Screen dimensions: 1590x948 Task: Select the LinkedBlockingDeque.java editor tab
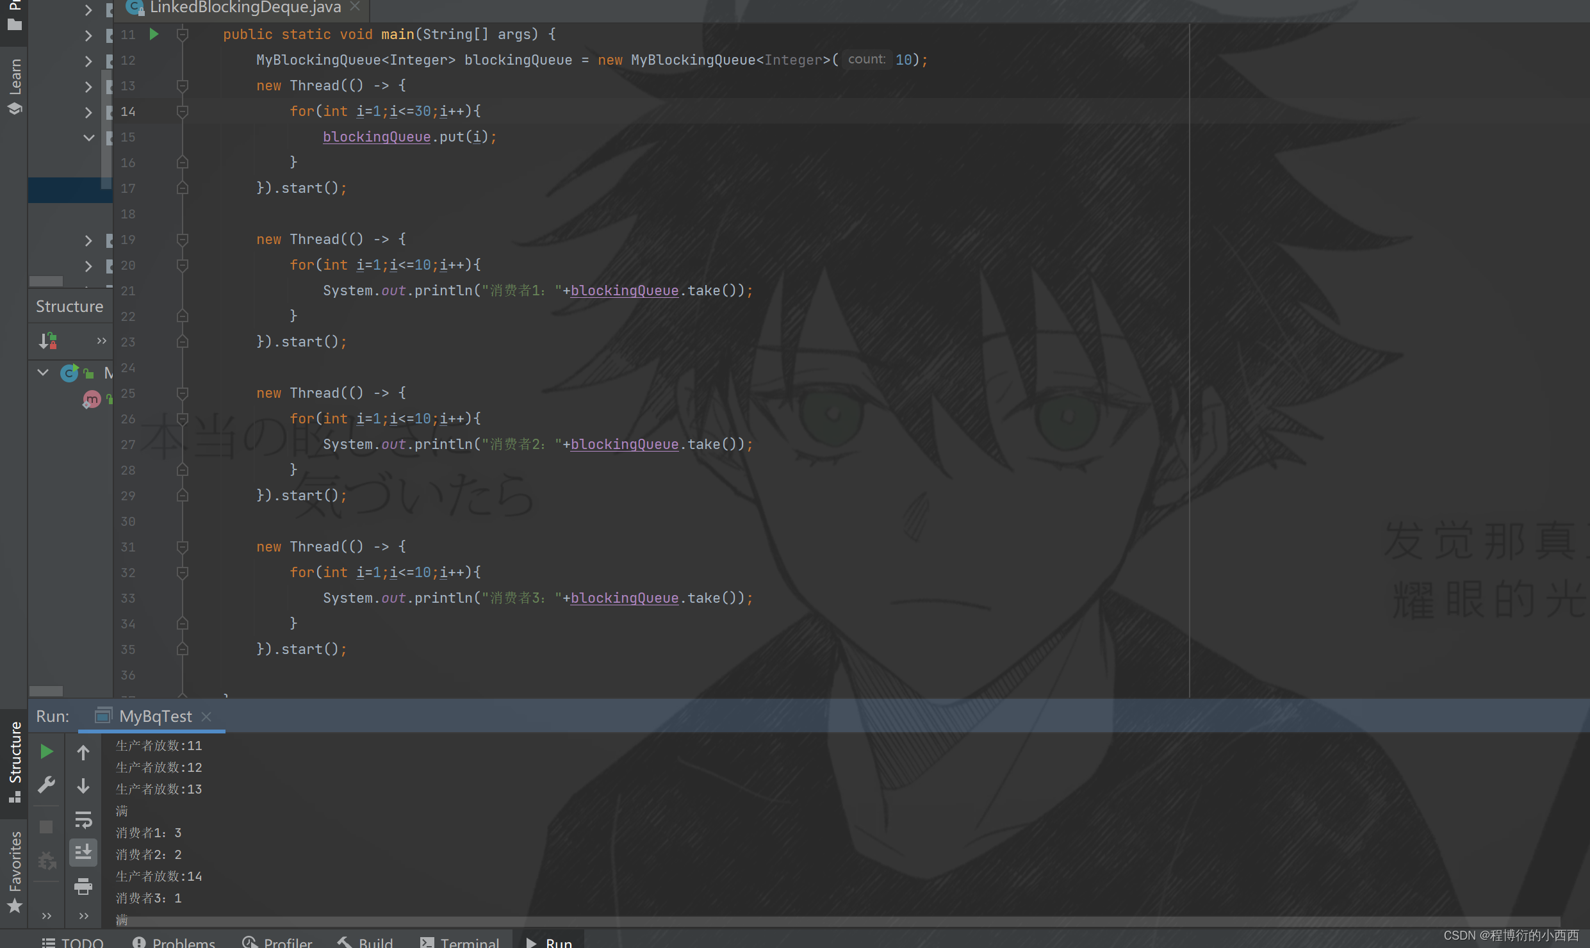pos(245,8)
